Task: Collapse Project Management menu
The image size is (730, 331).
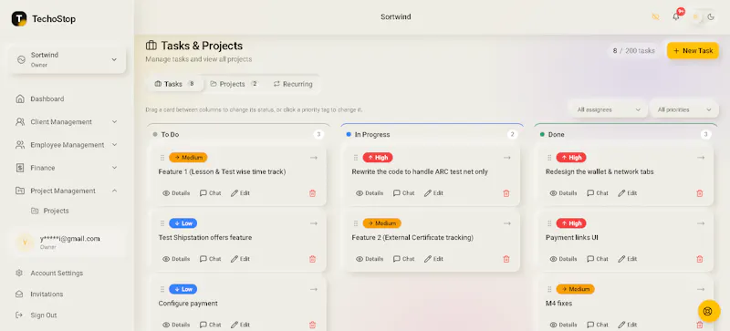Action: click(x=67, y=191)
